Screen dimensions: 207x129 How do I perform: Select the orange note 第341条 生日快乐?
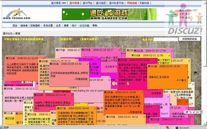167,76
